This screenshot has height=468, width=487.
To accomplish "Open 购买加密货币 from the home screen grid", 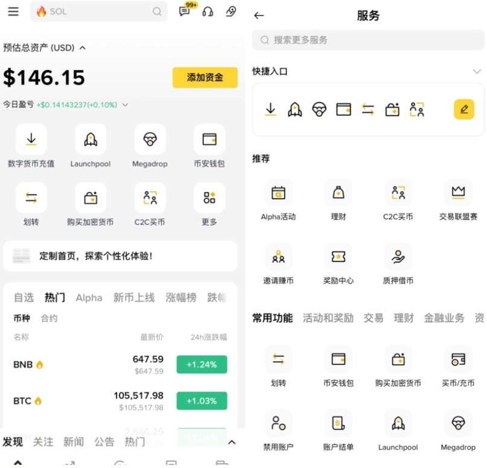I will (x=91, y=197).
